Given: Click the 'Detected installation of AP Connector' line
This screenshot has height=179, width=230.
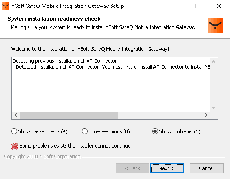Looking at the screenshot, I should (x=111, y=67).
